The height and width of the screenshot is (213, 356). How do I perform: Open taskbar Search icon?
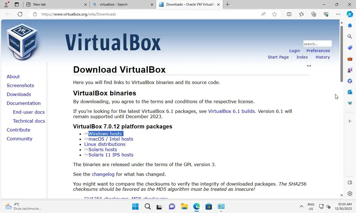point(148,206)
